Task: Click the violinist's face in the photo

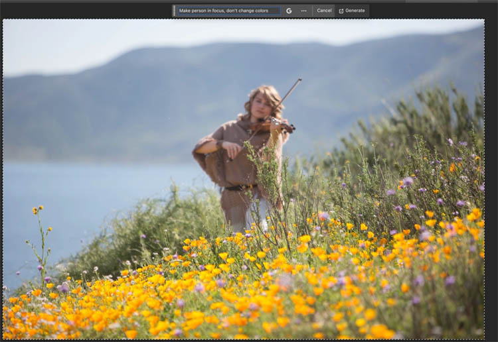Action: [261, 106]
